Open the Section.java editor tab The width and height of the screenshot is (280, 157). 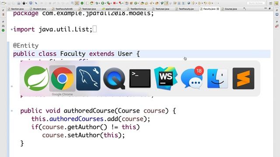(x=16, y=9)
